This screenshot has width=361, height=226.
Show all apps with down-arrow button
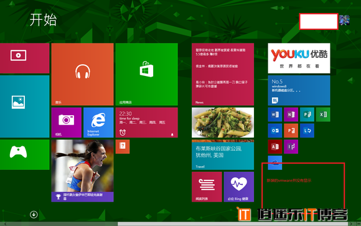pyautogui.click(x=34, y=214)
